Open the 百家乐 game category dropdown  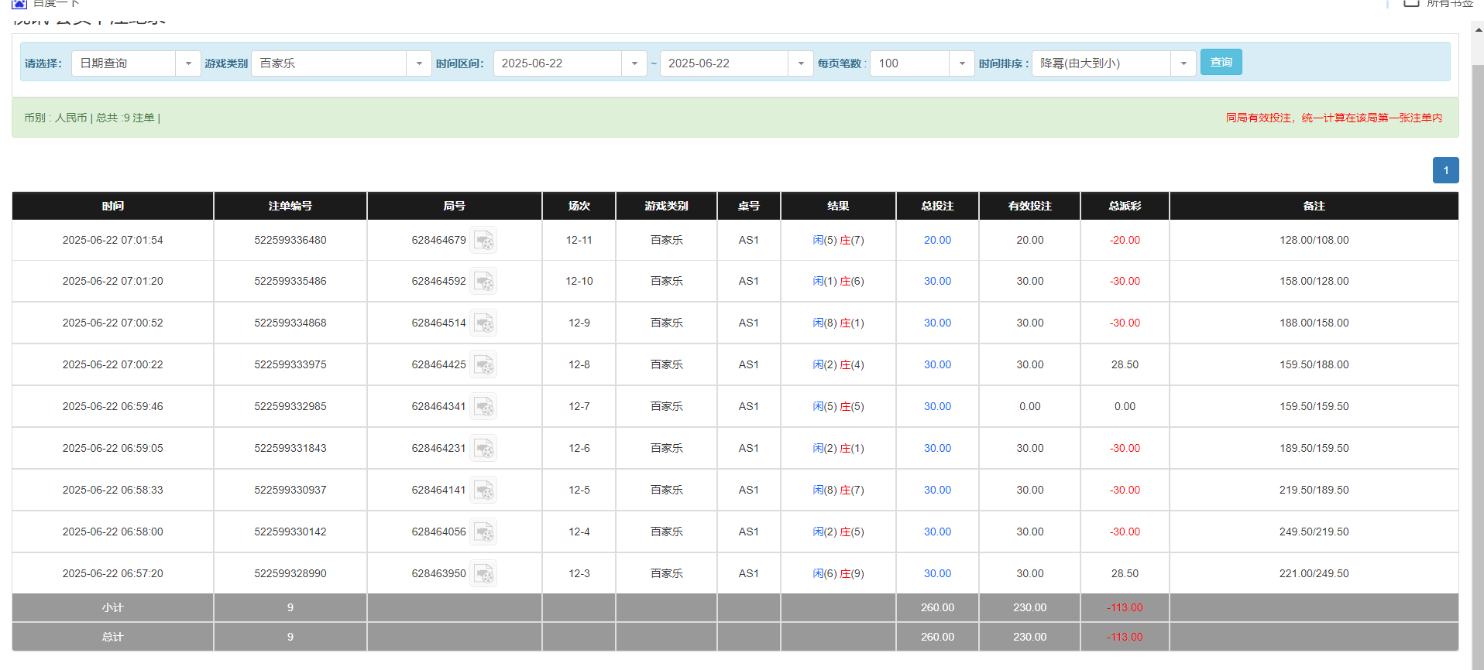coord(418,63)
